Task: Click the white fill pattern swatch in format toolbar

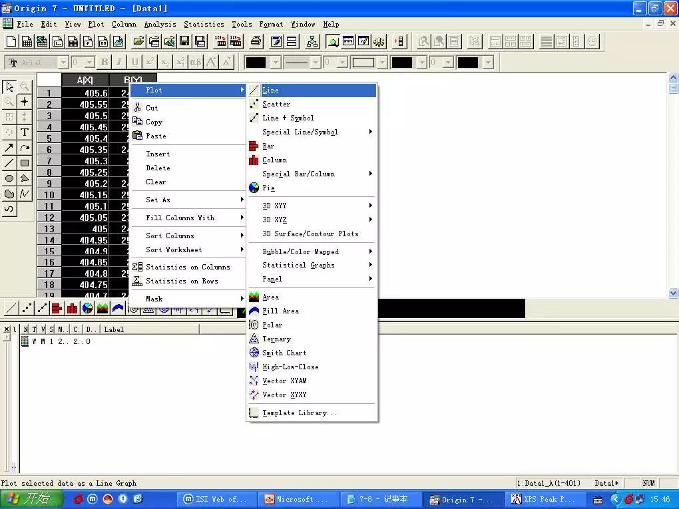Action: (363, 63)
